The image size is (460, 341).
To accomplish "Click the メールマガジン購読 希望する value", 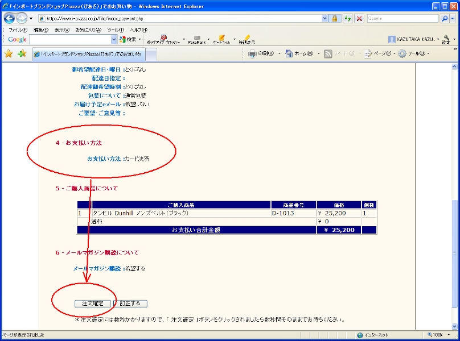I will (135, 268).
